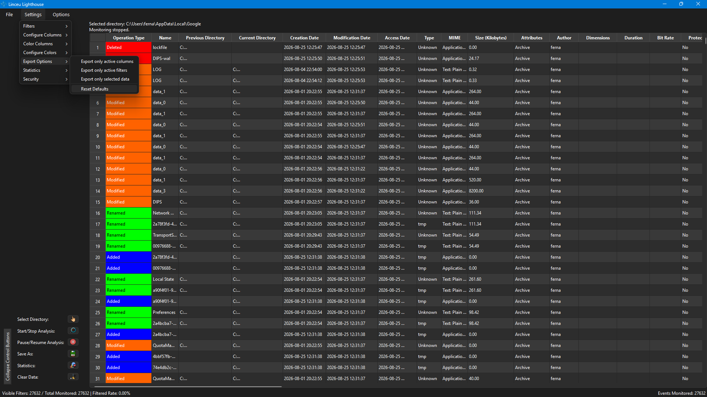Click the Save As floppy disk icon
This screenshot has height=397, width=707.
coord(73,354)
